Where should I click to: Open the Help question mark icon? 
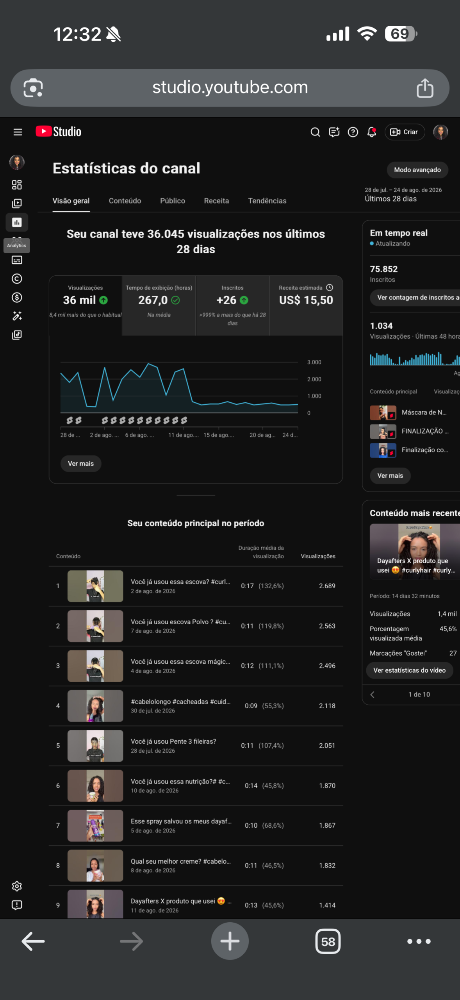[353, 132]
